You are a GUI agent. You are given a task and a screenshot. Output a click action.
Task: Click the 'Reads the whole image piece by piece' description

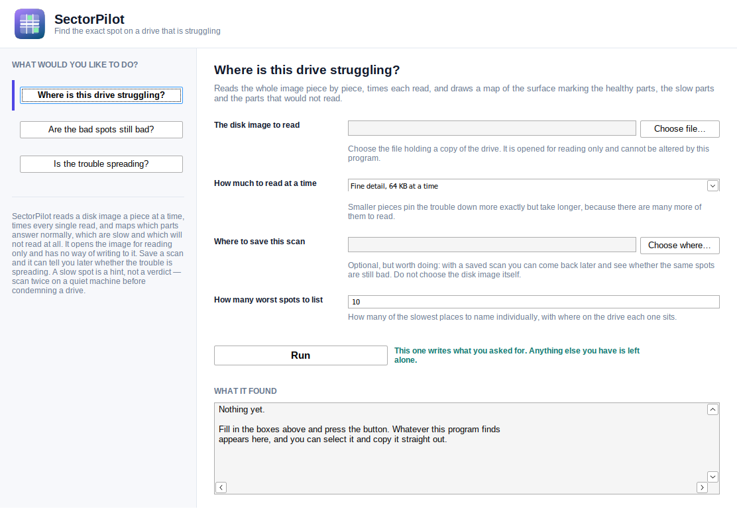point(464,93)
